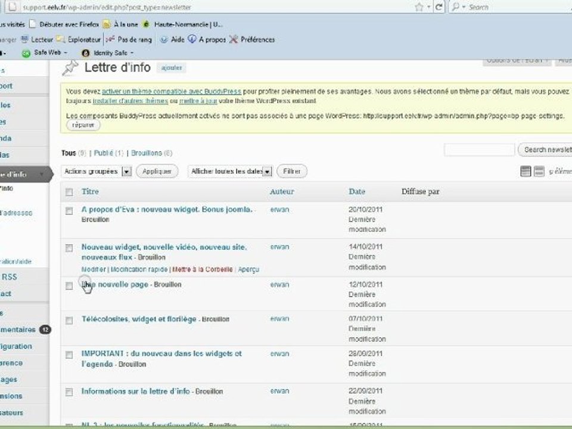
Task: Open the installer d'autres thèmes link
Action: (130, 101)
